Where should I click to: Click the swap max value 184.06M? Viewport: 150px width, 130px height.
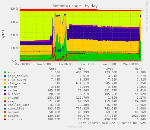pyautogui.click(x=139, y=101)
